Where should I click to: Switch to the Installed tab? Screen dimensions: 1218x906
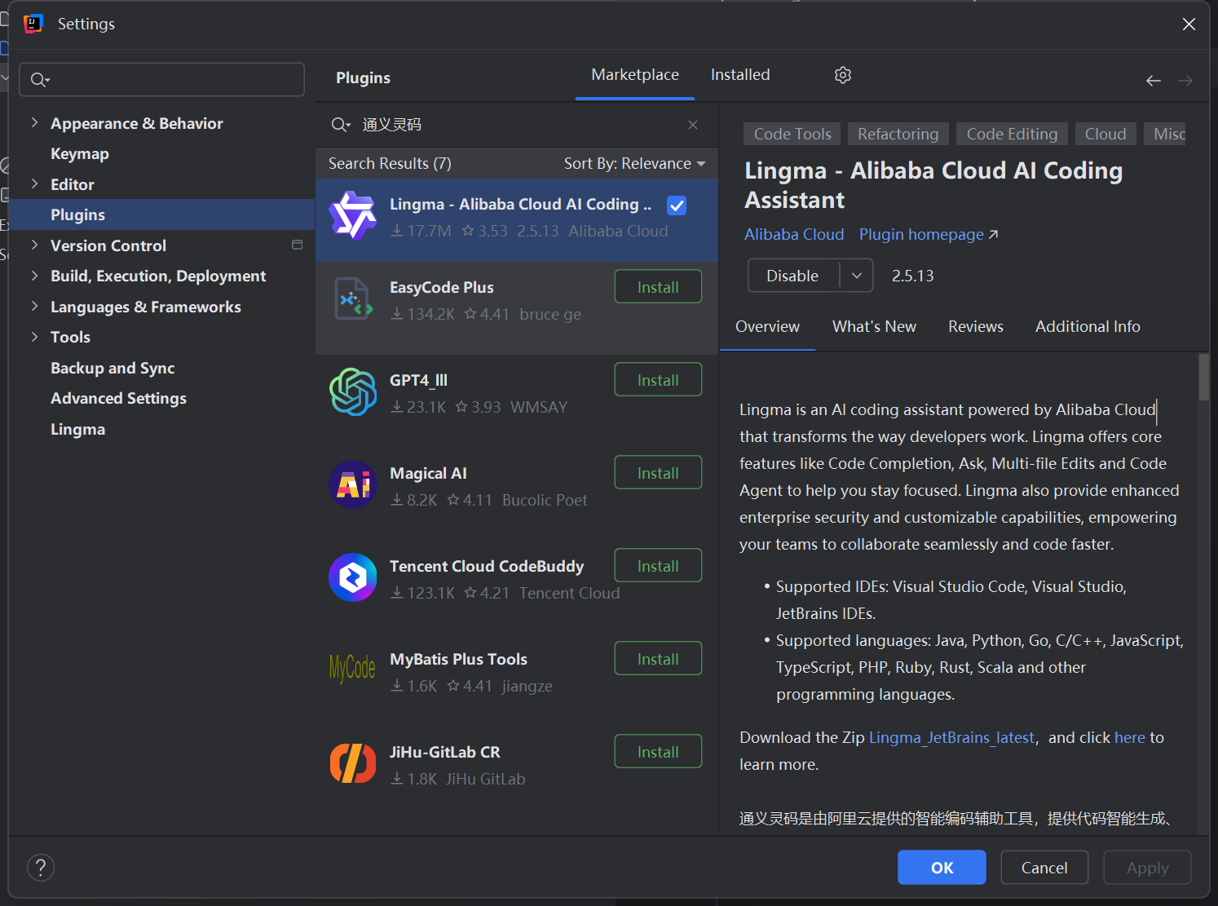(x=739, y=74)
